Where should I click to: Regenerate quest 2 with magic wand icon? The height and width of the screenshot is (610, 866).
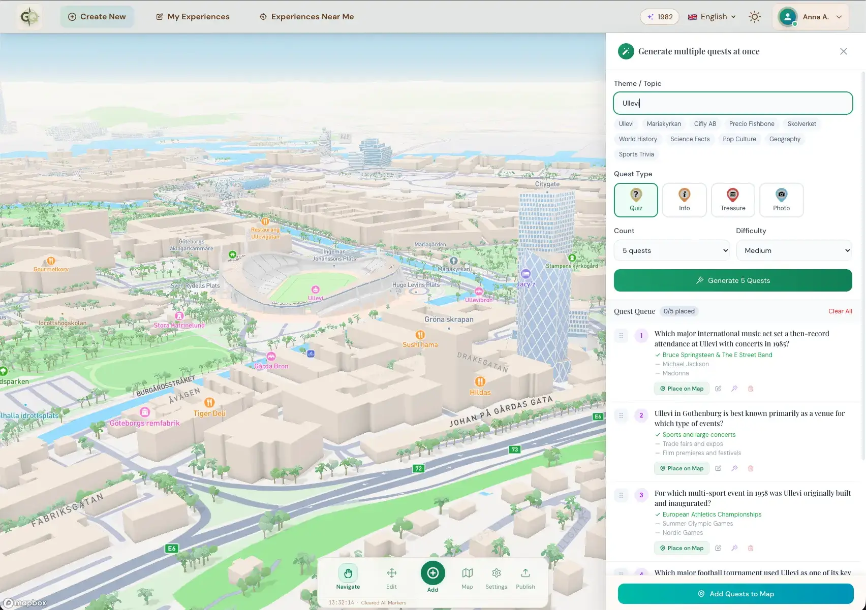pyautogui.click(x=734, y=468)
